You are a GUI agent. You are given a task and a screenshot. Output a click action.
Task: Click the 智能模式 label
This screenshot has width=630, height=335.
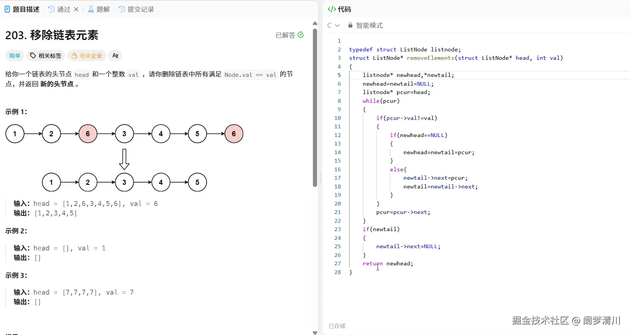[369, 25]
